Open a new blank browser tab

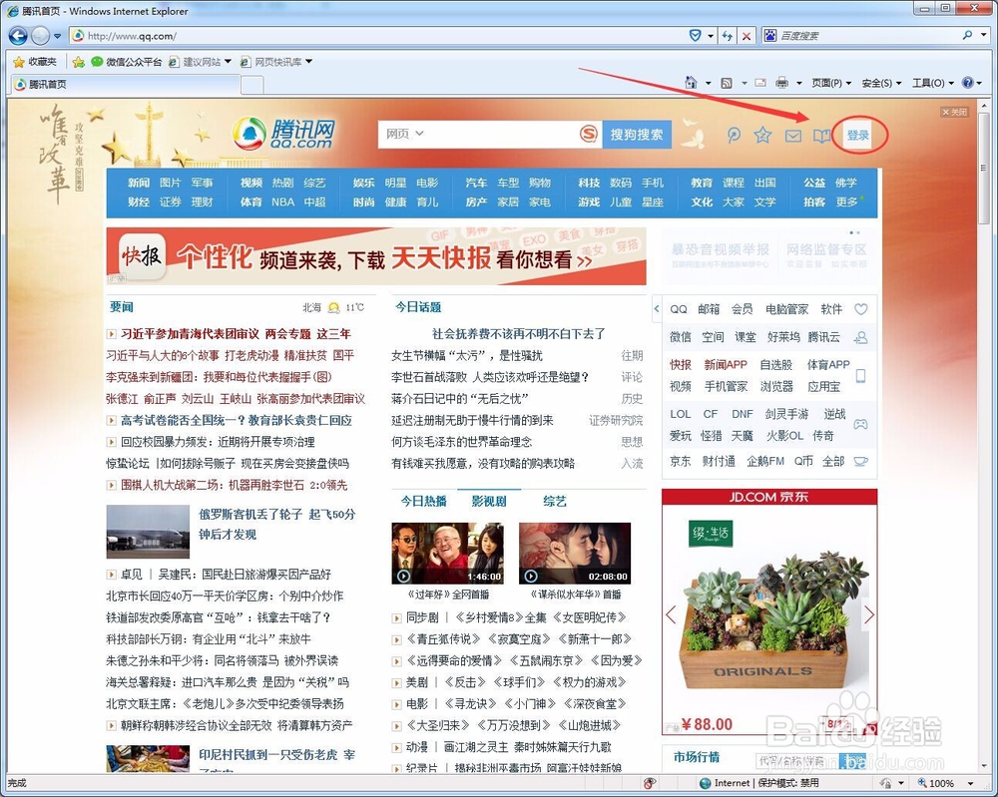(x=252, y=84)
